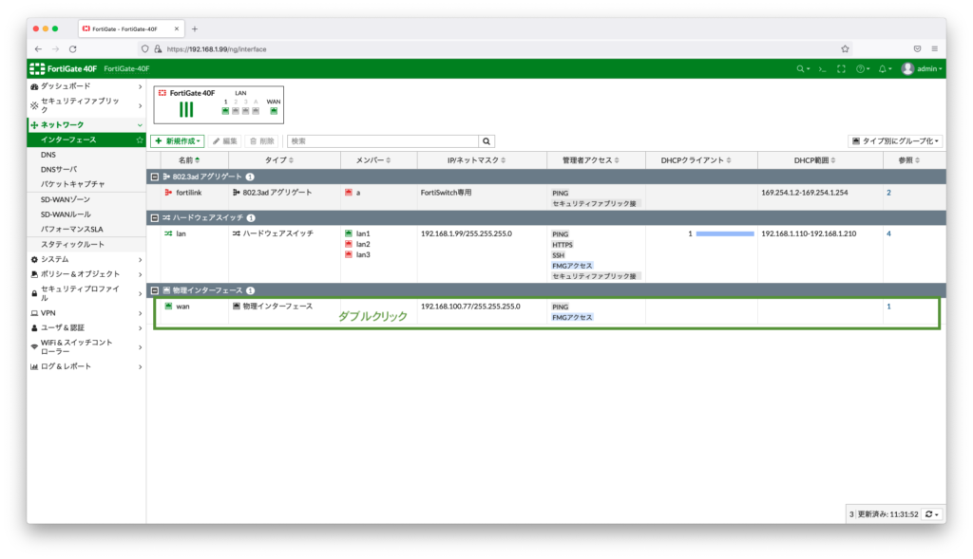Image resolution: width=973 pixels, height=559 pixels.
Task: Open the FortiGate header search icon
Action: (803, 68)
